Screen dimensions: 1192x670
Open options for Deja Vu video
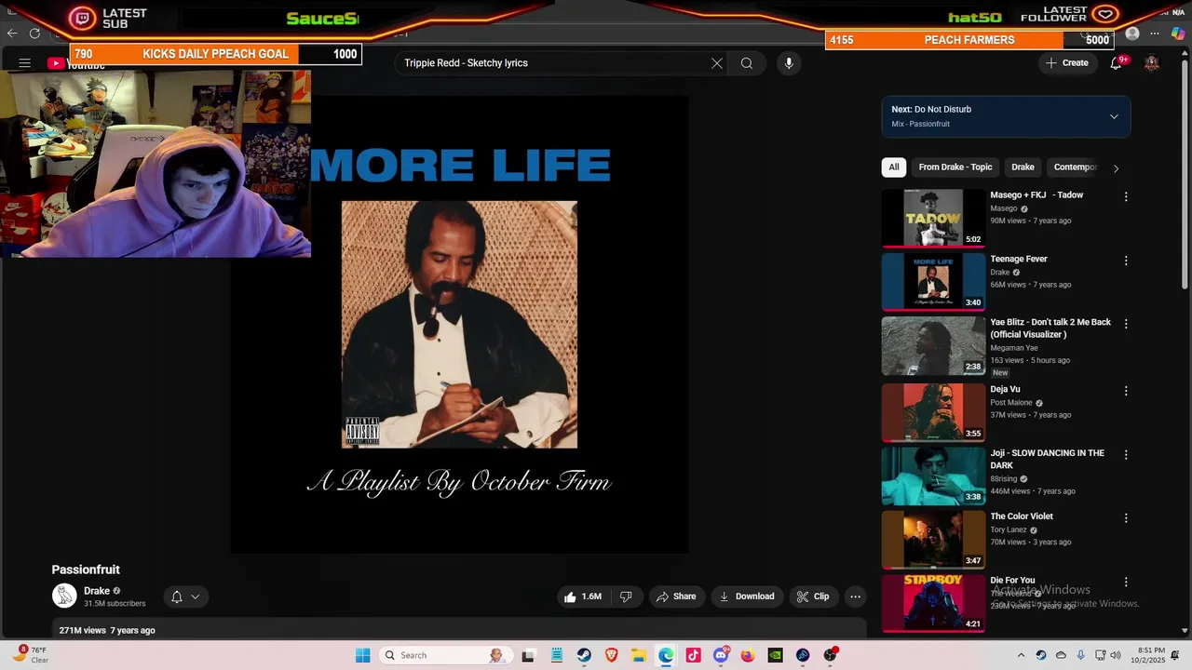pos(1126,391)
